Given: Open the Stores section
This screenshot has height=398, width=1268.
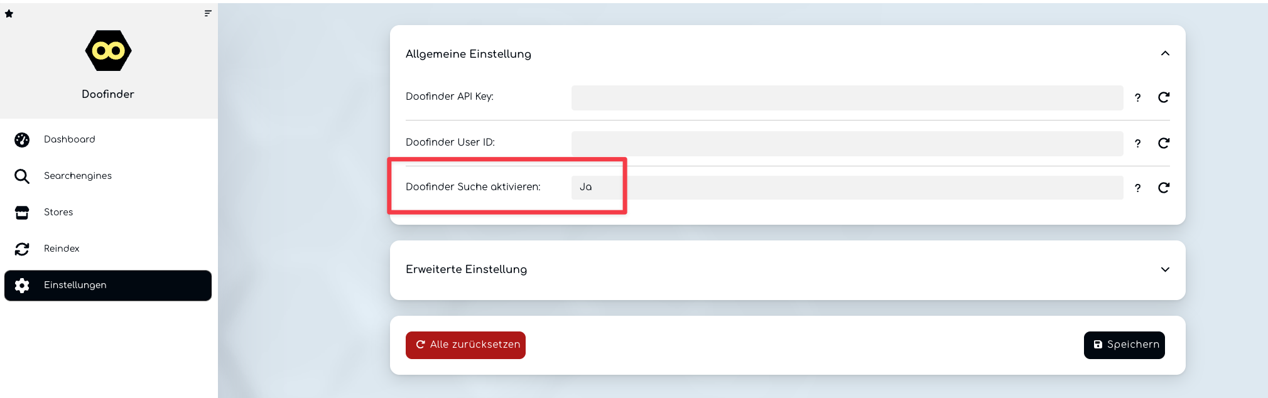Looking at the screenshot, I should (108, 212).
